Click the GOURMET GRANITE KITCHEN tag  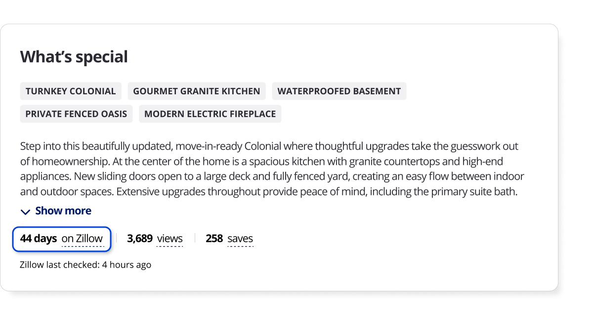point(197,91)
